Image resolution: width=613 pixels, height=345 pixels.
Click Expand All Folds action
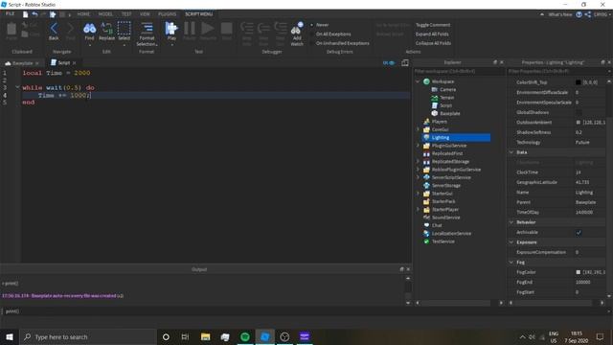click(x=432, y=34)
